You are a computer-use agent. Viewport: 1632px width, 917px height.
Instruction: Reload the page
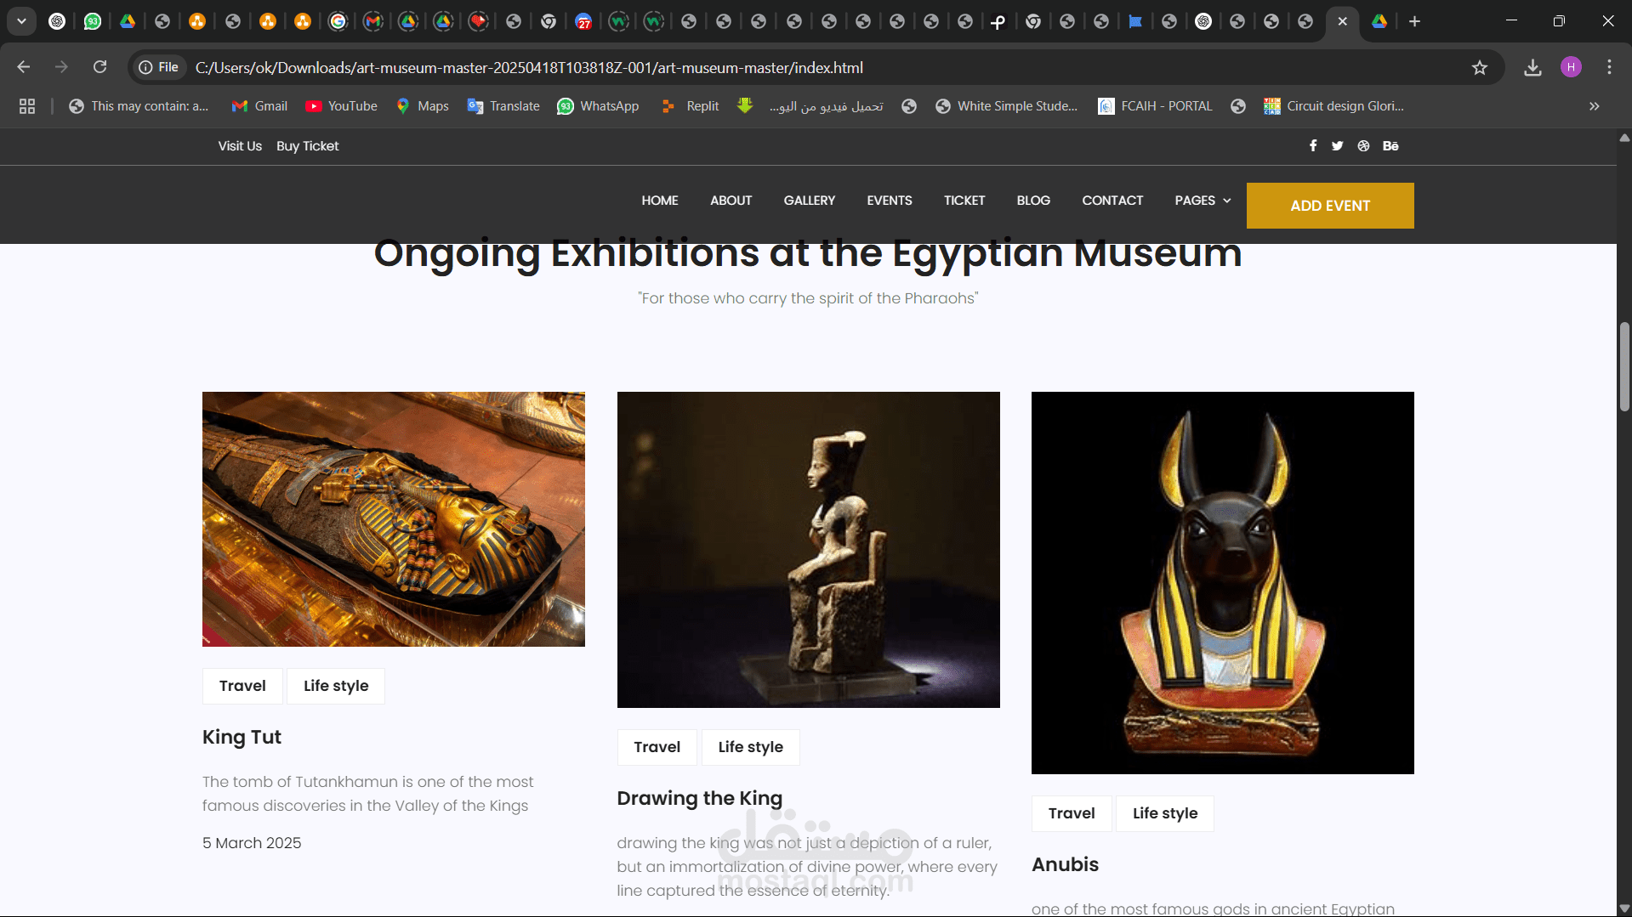click(x=100, y=67)
